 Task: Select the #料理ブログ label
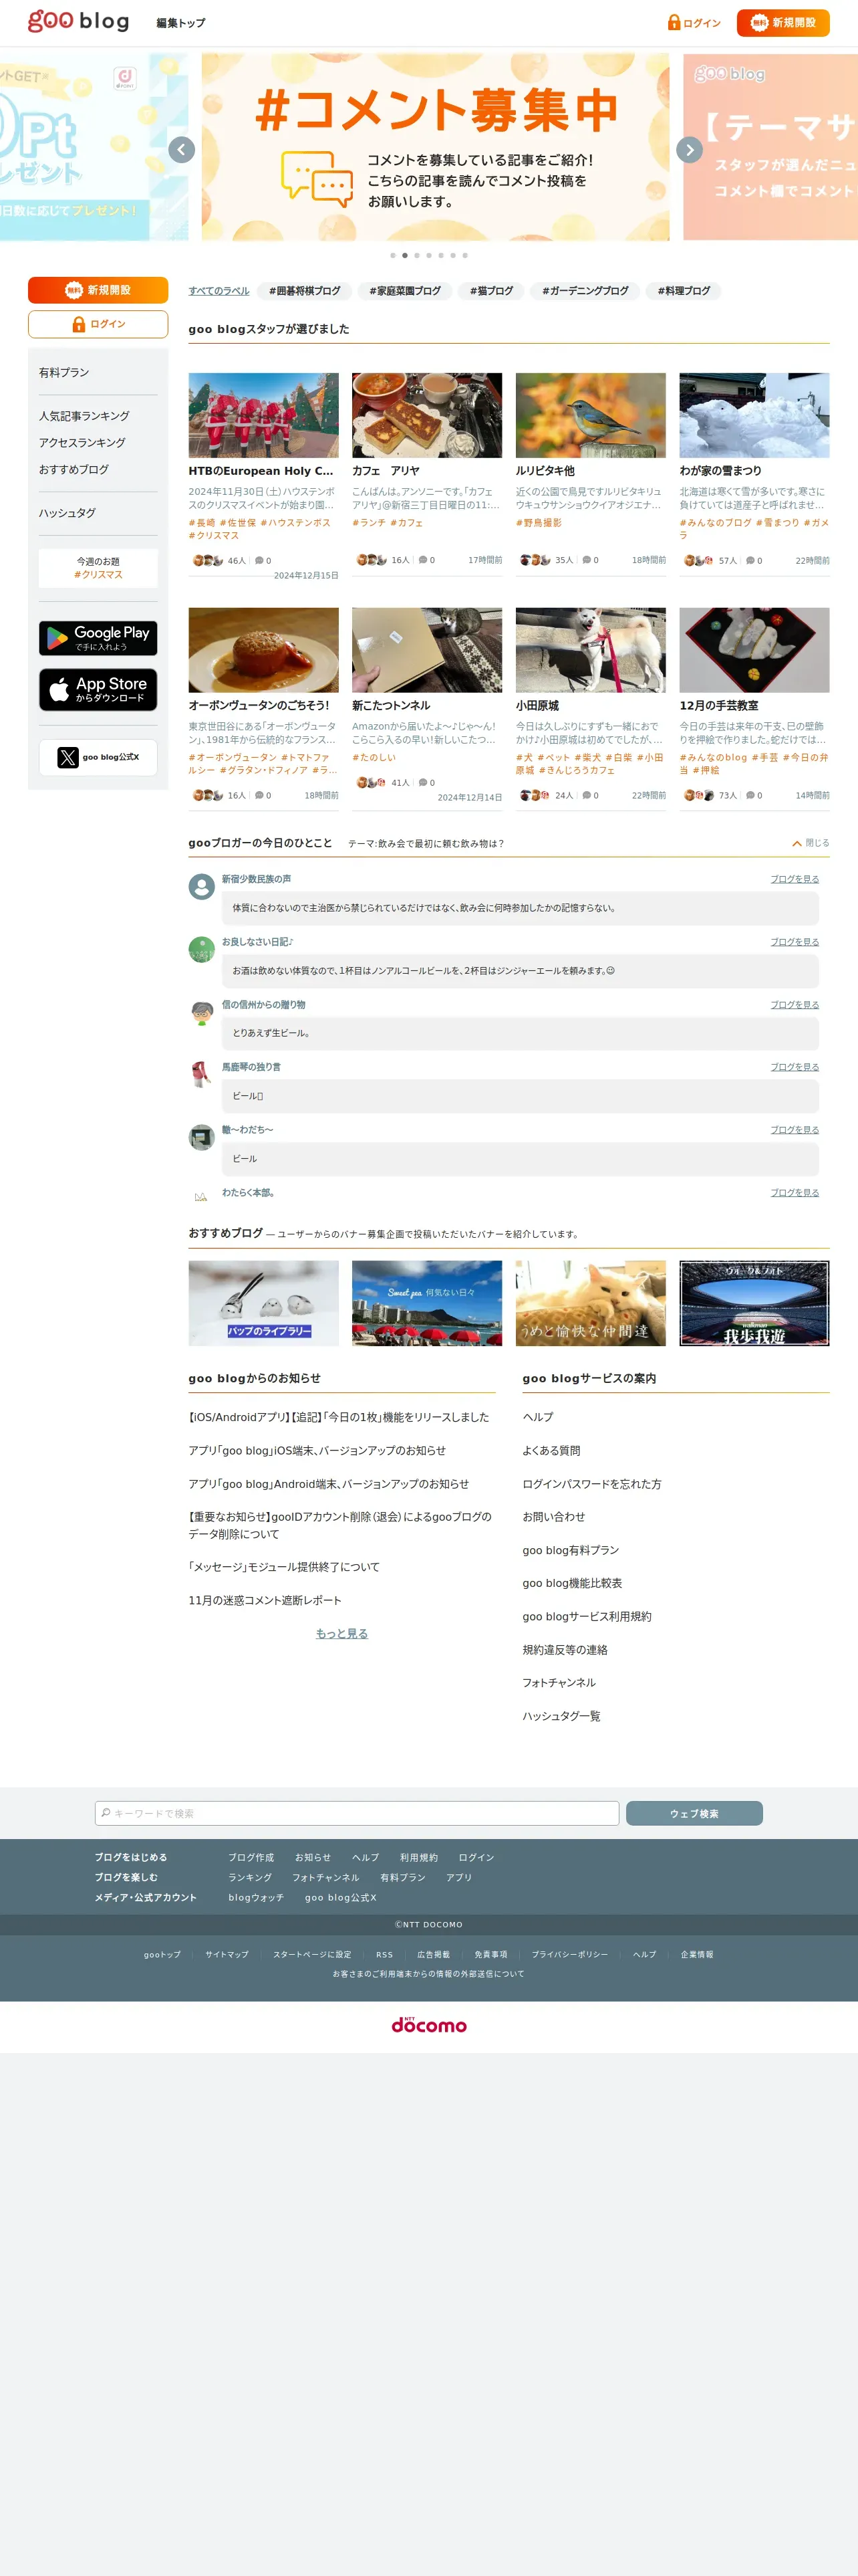684,291
